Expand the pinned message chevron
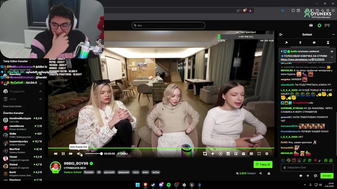The height and width of the screenshot is (189, 337). tap(332, 57)
